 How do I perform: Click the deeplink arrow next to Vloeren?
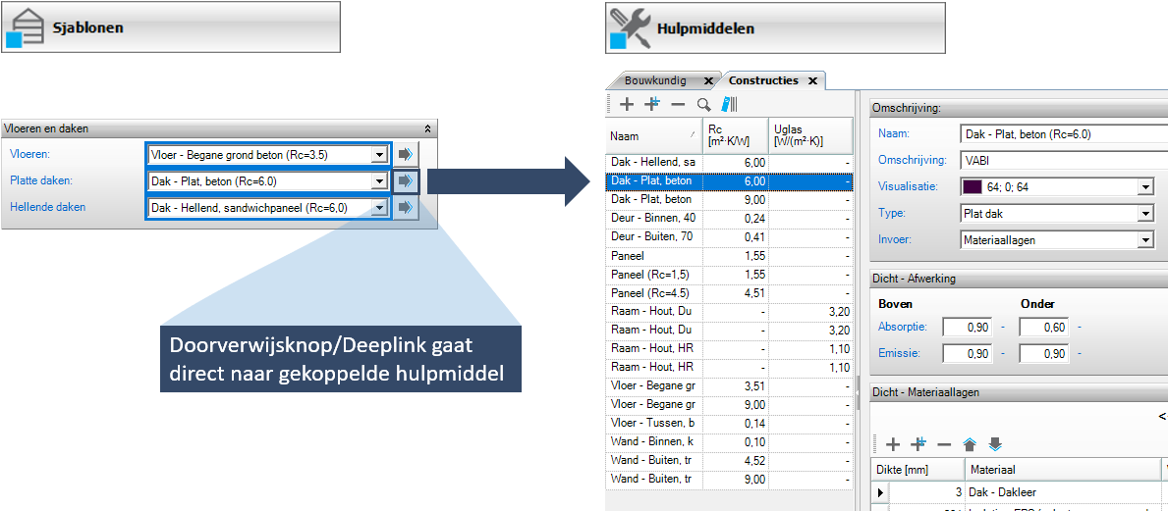tap(405, 155)
